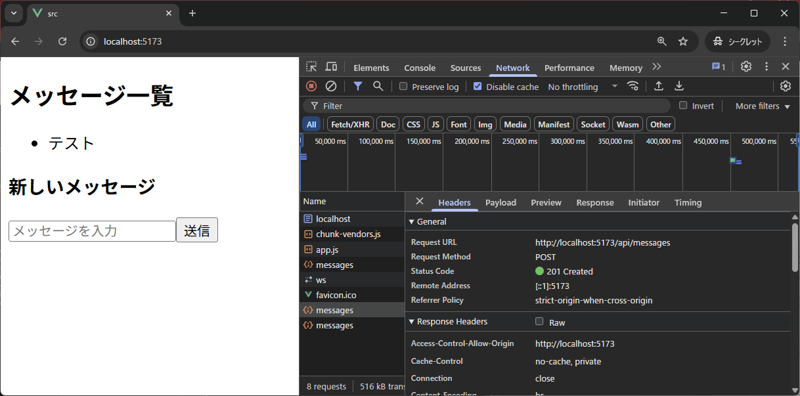
Task: Open DevTools customize three-dot menu
Action: tap(766, 67)
